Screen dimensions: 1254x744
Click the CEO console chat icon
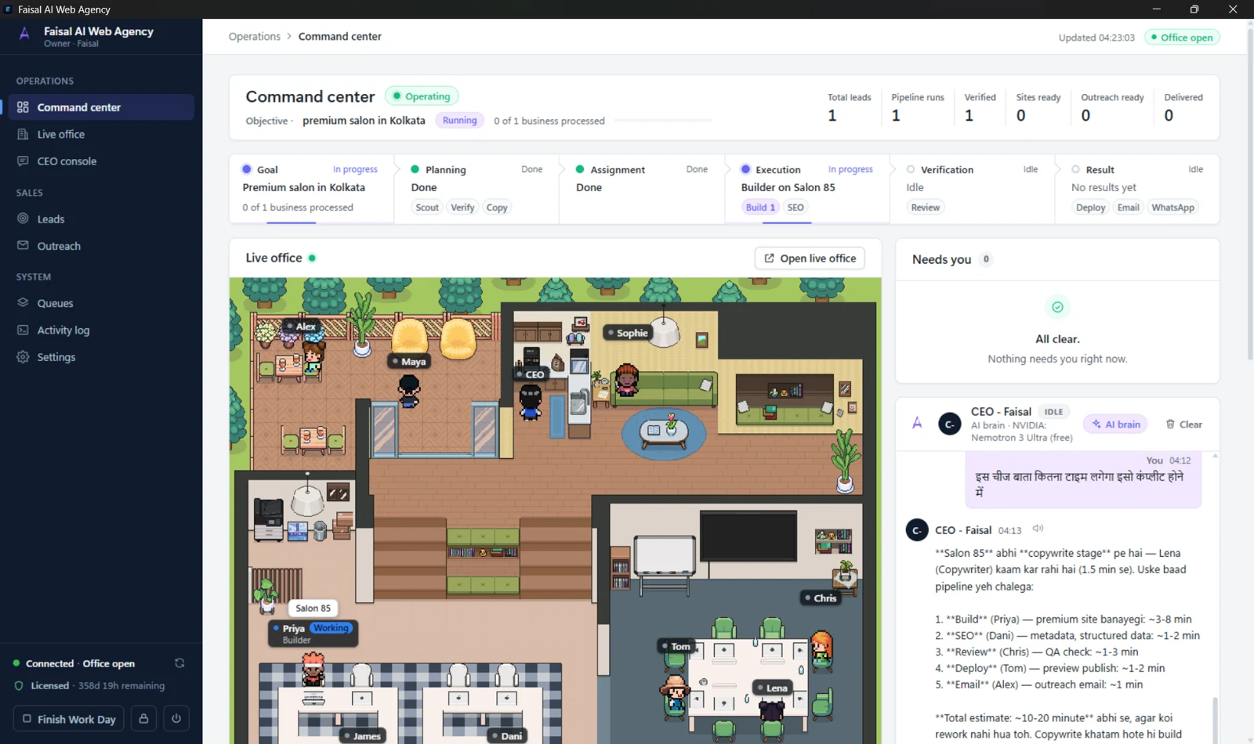[23, 161]
